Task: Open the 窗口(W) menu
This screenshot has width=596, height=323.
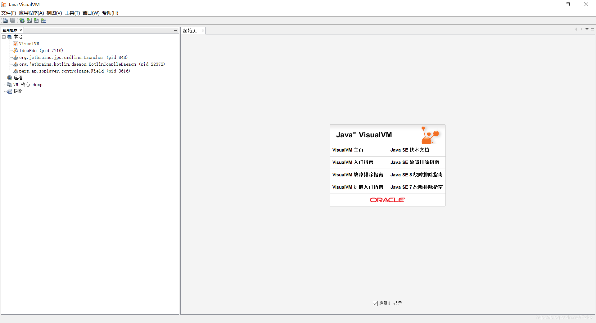Action: coord(91,13)
